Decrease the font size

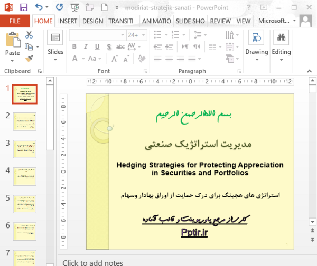(127, 59)
